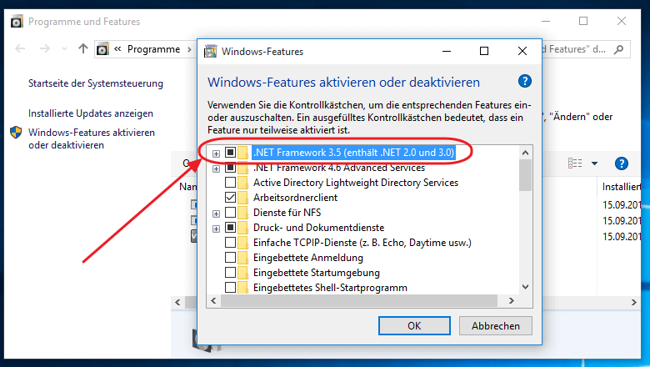This screenshot has width=650, height=367.
Task: Click OK in Windows-Features dialog
Action: [x=414, y=326]
